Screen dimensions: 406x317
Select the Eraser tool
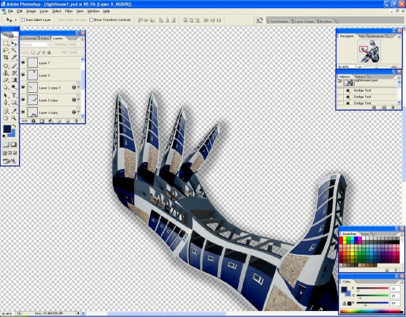(5, 80)
